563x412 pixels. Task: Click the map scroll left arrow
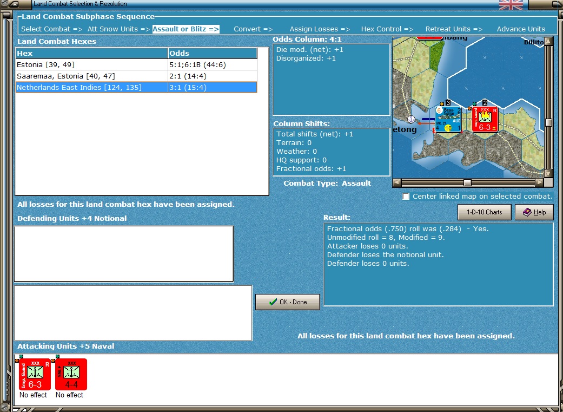[x=397, y=182]
